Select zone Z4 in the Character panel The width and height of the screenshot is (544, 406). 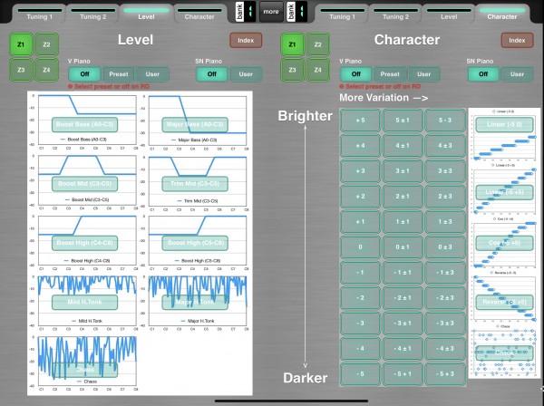point(318,70)
